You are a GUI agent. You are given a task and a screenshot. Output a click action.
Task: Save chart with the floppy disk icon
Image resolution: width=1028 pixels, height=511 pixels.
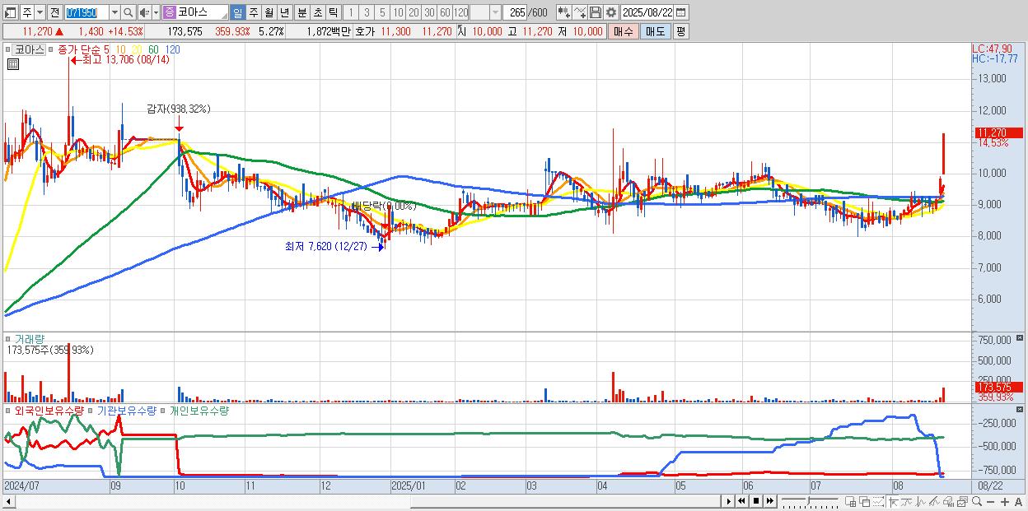click(596, 12)
